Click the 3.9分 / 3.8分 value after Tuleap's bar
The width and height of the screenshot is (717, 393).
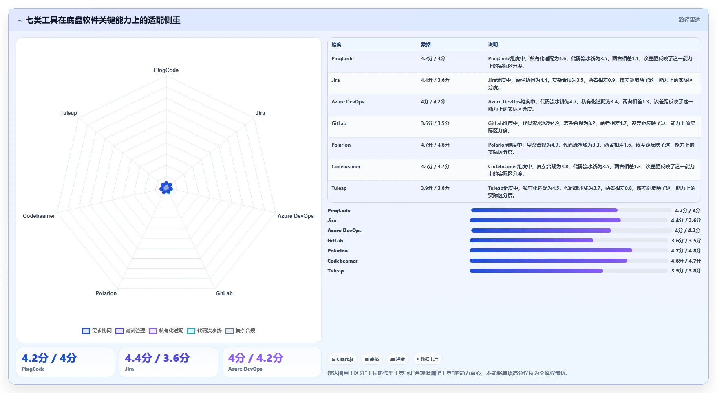click(x=686, y=271)
